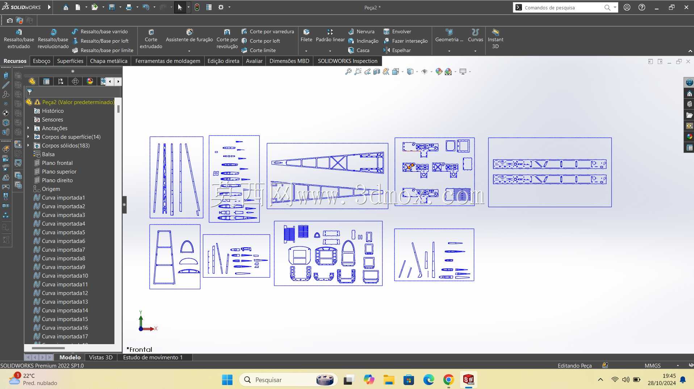
Task: Click the Save floppy disk icon
Action: tap(112, 7)
